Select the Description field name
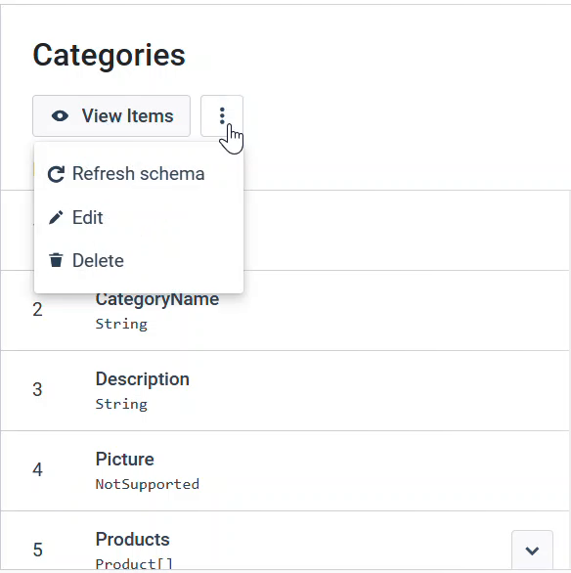This screenshot has height=573, width=571. coord(143,379)
